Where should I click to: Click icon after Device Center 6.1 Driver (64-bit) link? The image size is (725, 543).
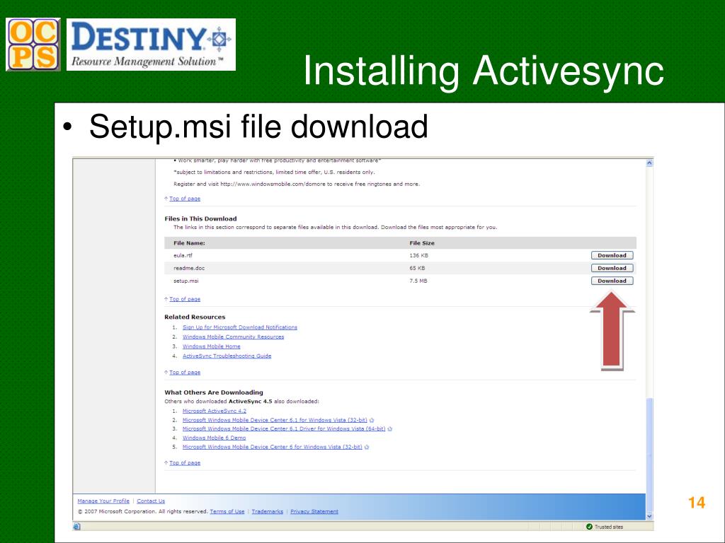(x=390, y=429)
